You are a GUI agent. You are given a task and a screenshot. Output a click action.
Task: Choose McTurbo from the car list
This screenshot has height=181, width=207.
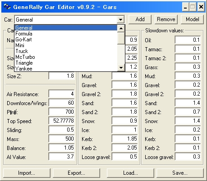pyautogui.click(x=66, y=57)
